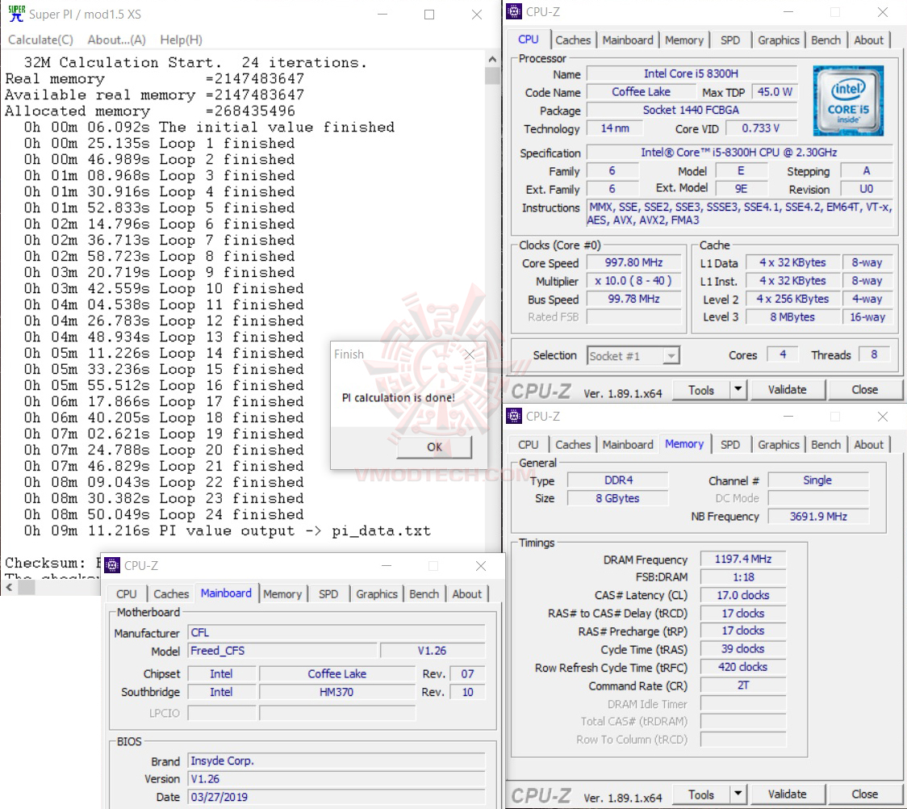Click the Multiplier value x 10.0 (8 - 40)
Image resolution: width=907 pixels, height=809 pixels.
point(634,281)
